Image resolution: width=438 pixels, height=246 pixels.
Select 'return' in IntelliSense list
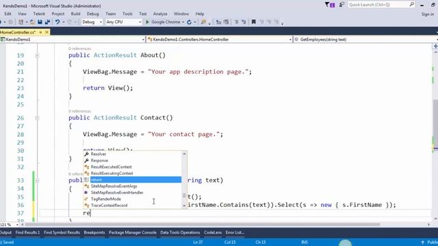[x=133, y=180]
